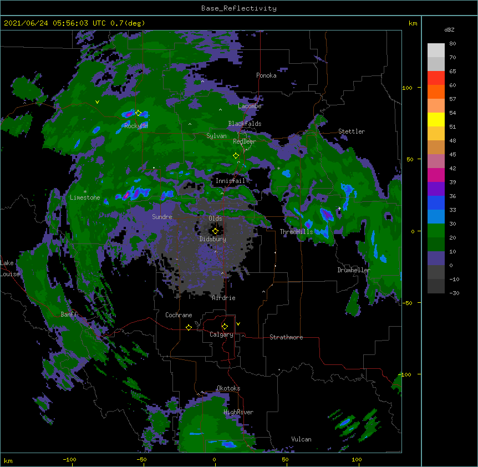Pick the mauve 42-45 dBZ legend swatch
Viewport: 478px width, 467px height.
pos(436,161)
